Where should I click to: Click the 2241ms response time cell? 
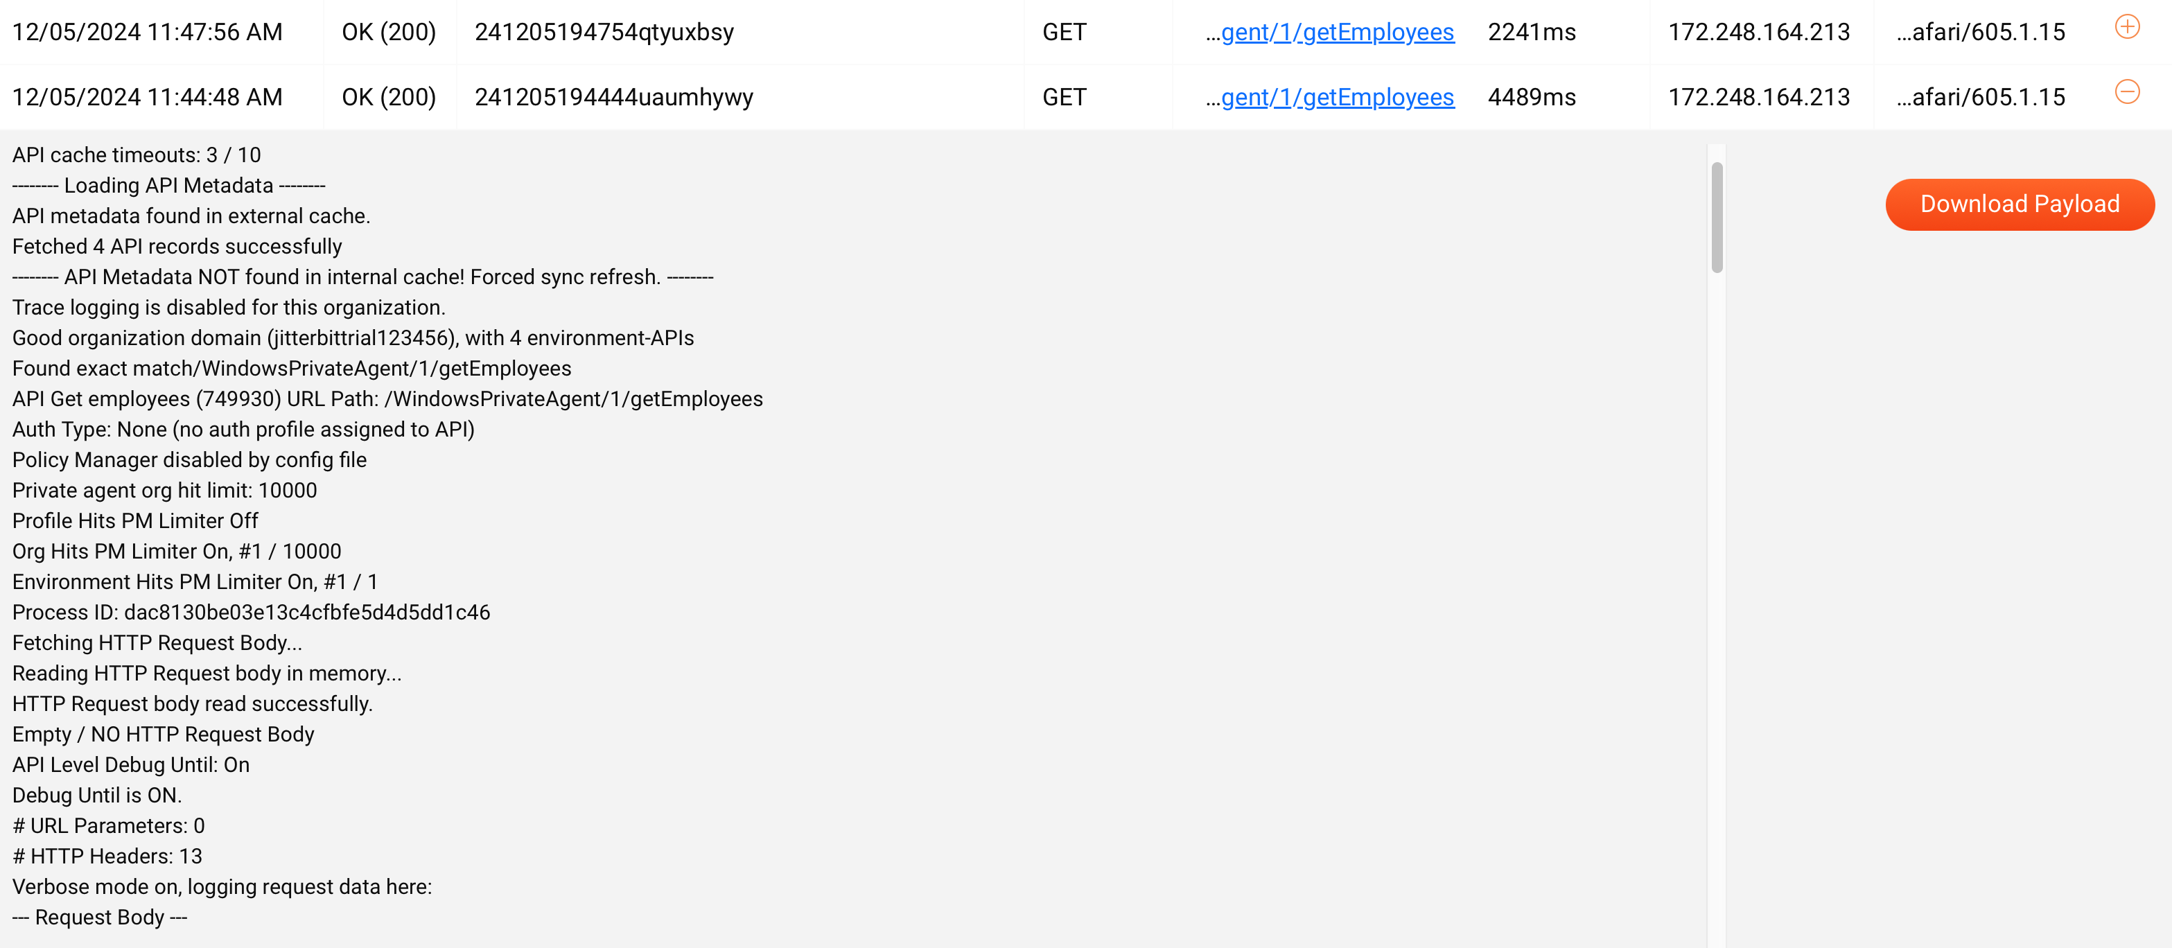point(1531,32)
